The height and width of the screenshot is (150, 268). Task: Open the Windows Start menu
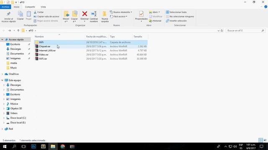(x=5, y=146)
